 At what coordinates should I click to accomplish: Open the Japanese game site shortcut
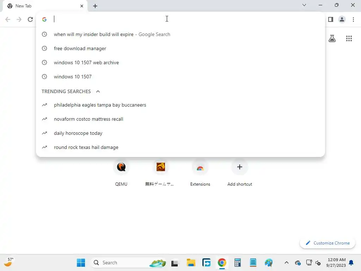point(160,173)
